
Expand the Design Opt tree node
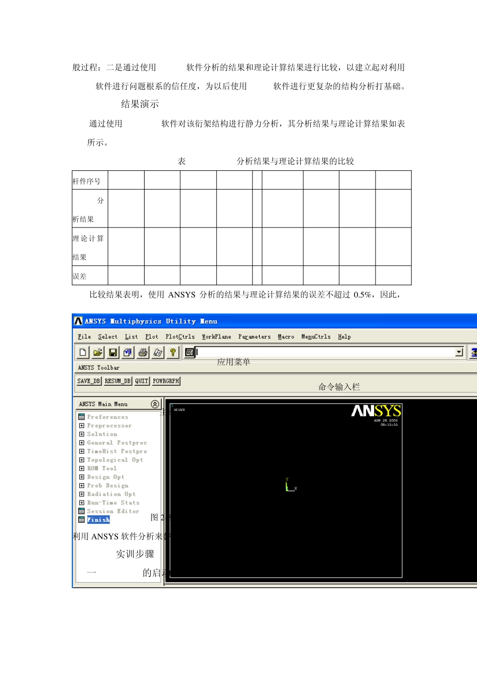click(81, 477)
